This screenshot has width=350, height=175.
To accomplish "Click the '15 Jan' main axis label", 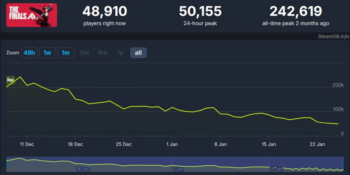I will [269, 144].
